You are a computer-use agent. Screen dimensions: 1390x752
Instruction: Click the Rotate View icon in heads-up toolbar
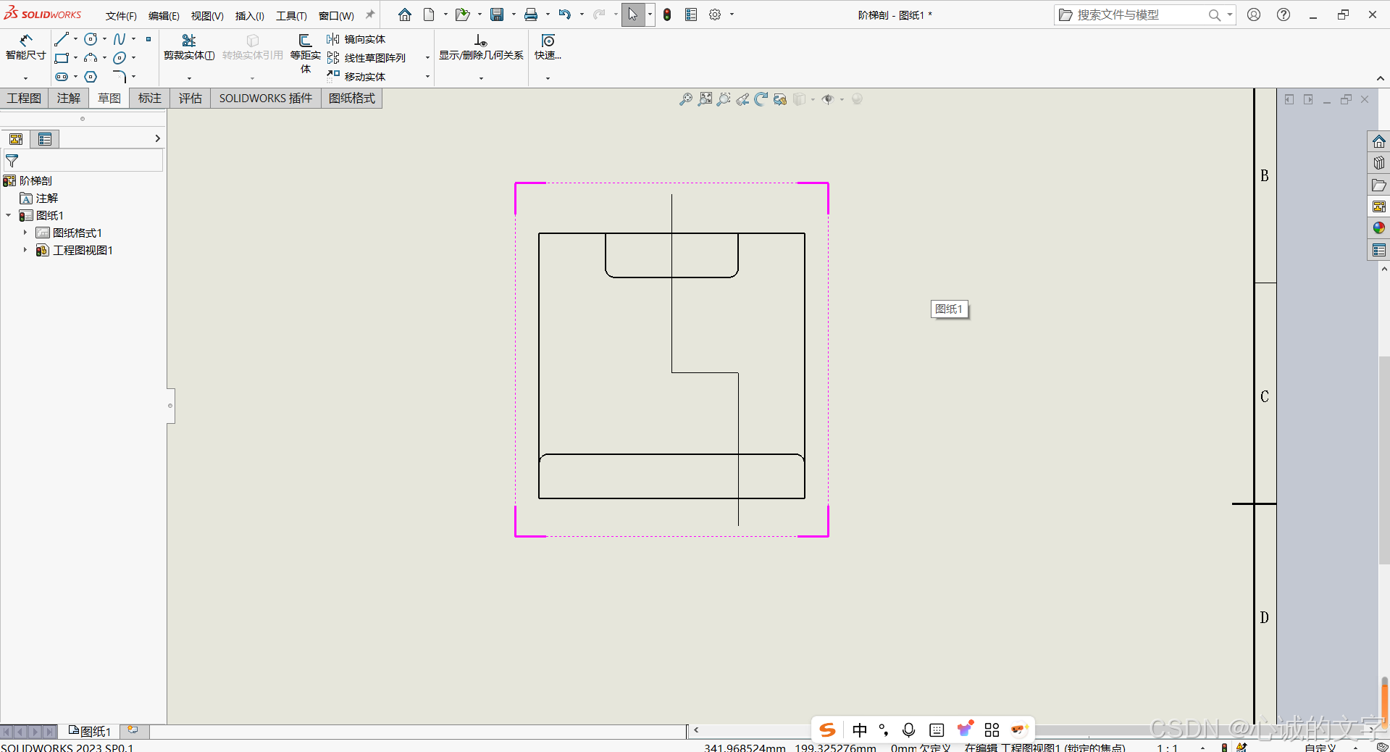coord(761,99)
